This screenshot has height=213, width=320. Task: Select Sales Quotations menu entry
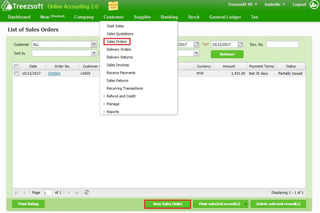(120, 34)
